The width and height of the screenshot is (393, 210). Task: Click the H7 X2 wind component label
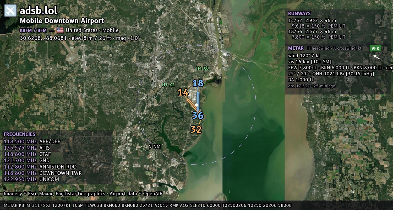point(168,85)
